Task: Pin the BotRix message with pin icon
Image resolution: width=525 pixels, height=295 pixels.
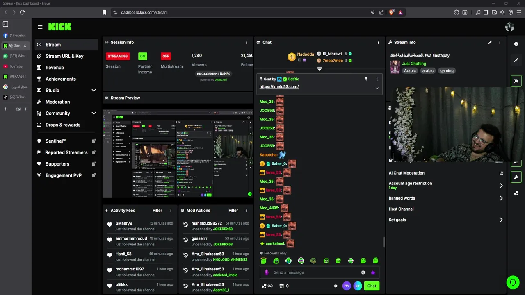Action: click(x=366, y=79)
